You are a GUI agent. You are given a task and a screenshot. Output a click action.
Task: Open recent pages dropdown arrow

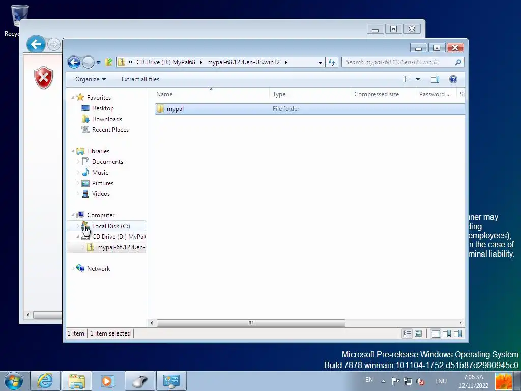pos(98,63)
